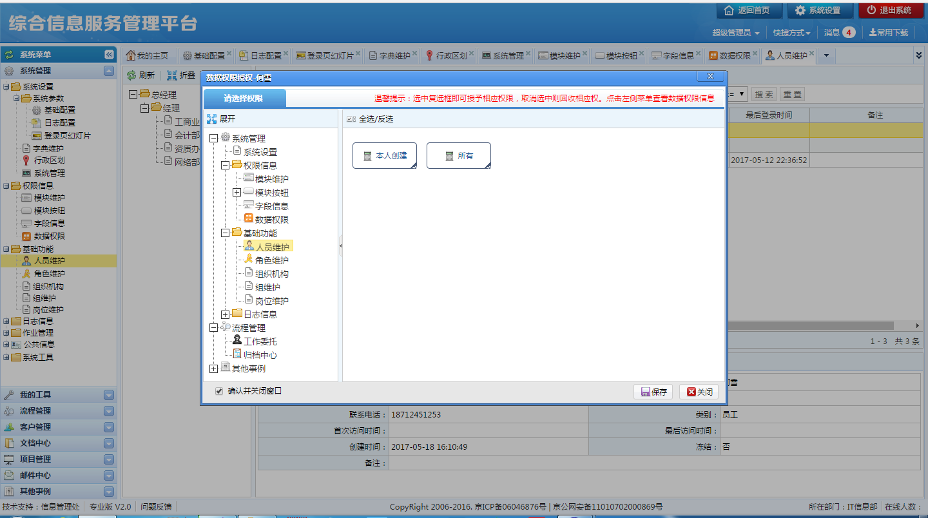
Task: Collapse 流程管理 node in dialog tree
Action: tap(214, 327)
